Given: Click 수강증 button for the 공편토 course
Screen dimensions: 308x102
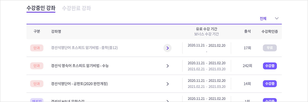Looking at the screenshot, I should (270, 84).
